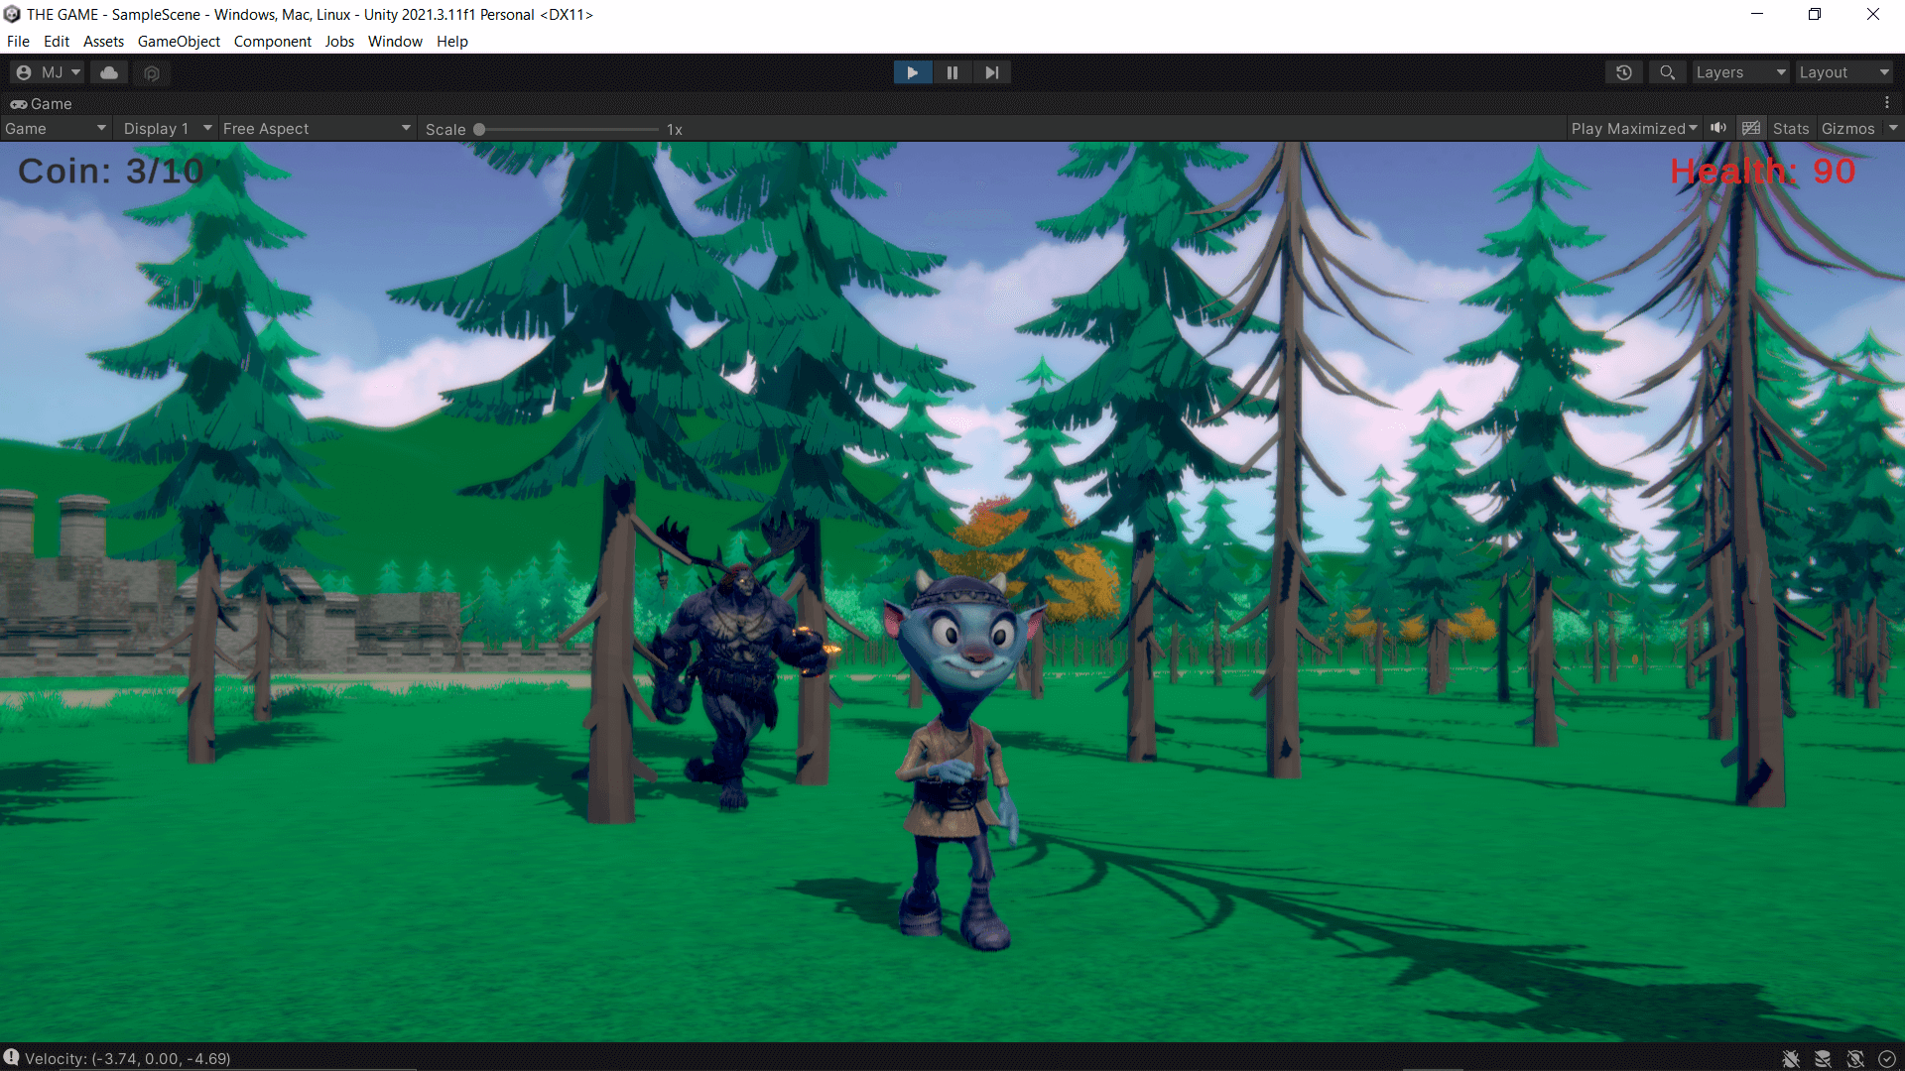Open the version control icon in toolbar
Viewport: 1905px width, 1071px height.
pyautogui.click(x=152, y=72)
